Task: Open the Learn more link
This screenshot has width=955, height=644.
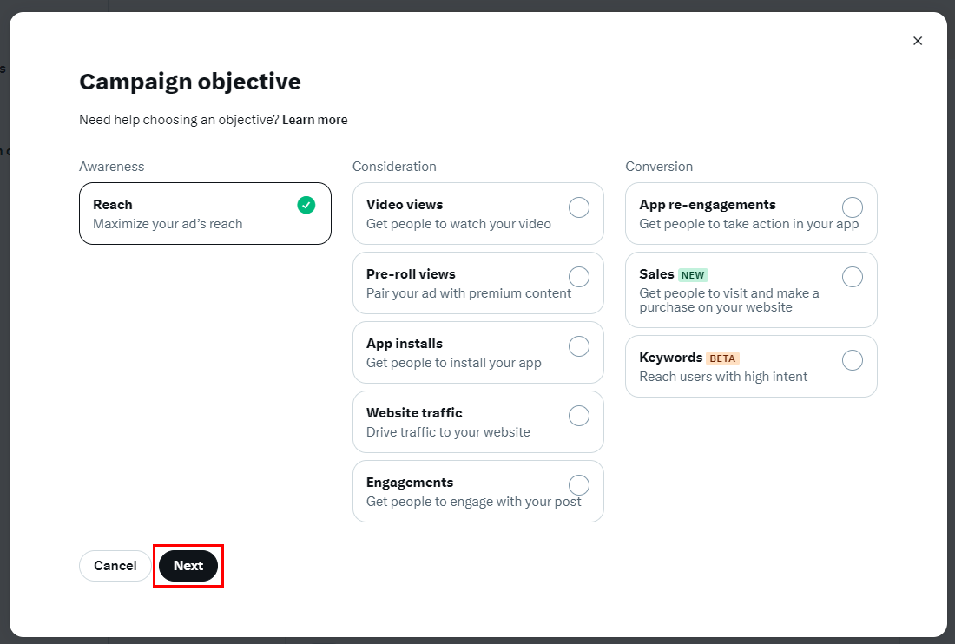Action: coord(314,120)
